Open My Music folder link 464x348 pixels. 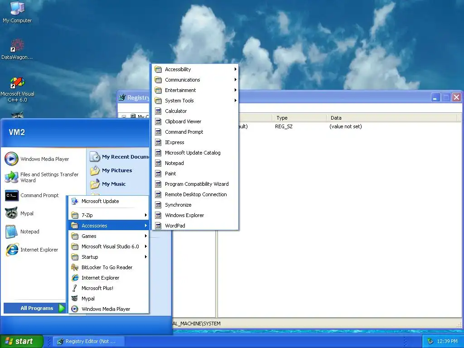(x=108, y=184)
